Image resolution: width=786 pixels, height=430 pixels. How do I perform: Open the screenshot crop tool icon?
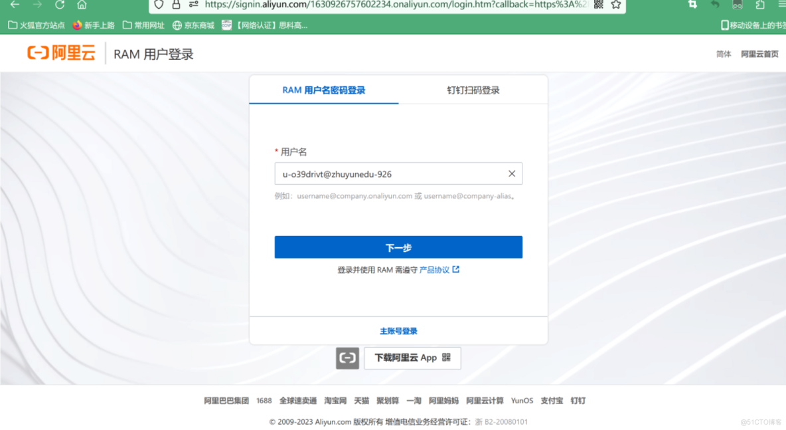click(x=692, y=5)
